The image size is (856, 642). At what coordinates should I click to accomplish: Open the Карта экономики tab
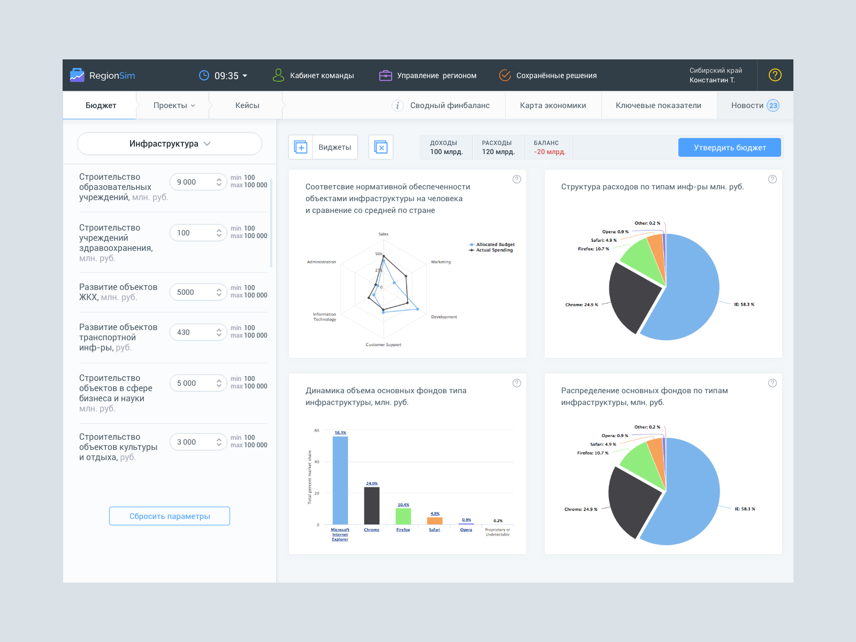click(553, 105)
